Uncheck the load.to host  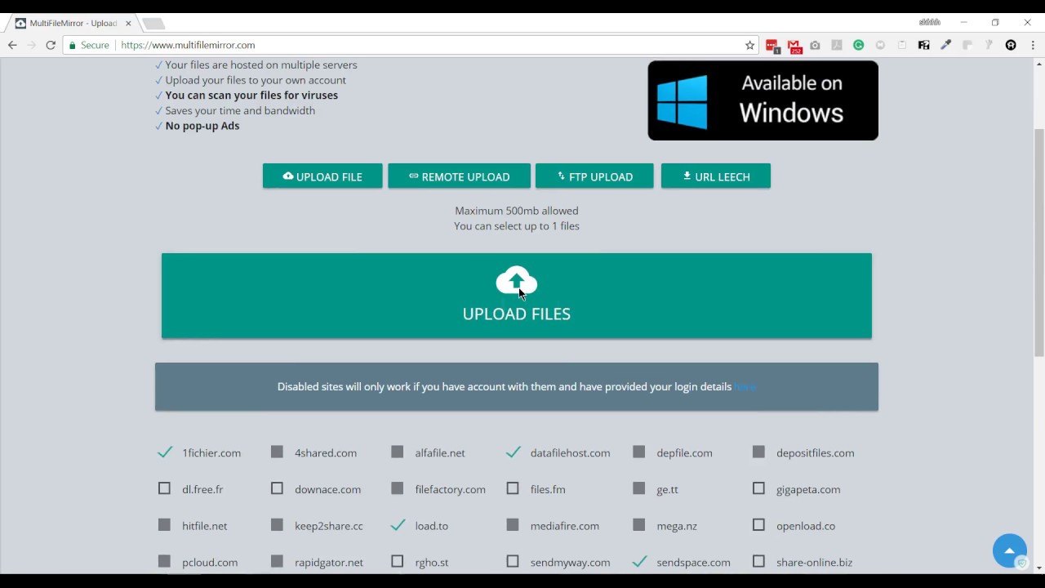(x=398, y=525)
